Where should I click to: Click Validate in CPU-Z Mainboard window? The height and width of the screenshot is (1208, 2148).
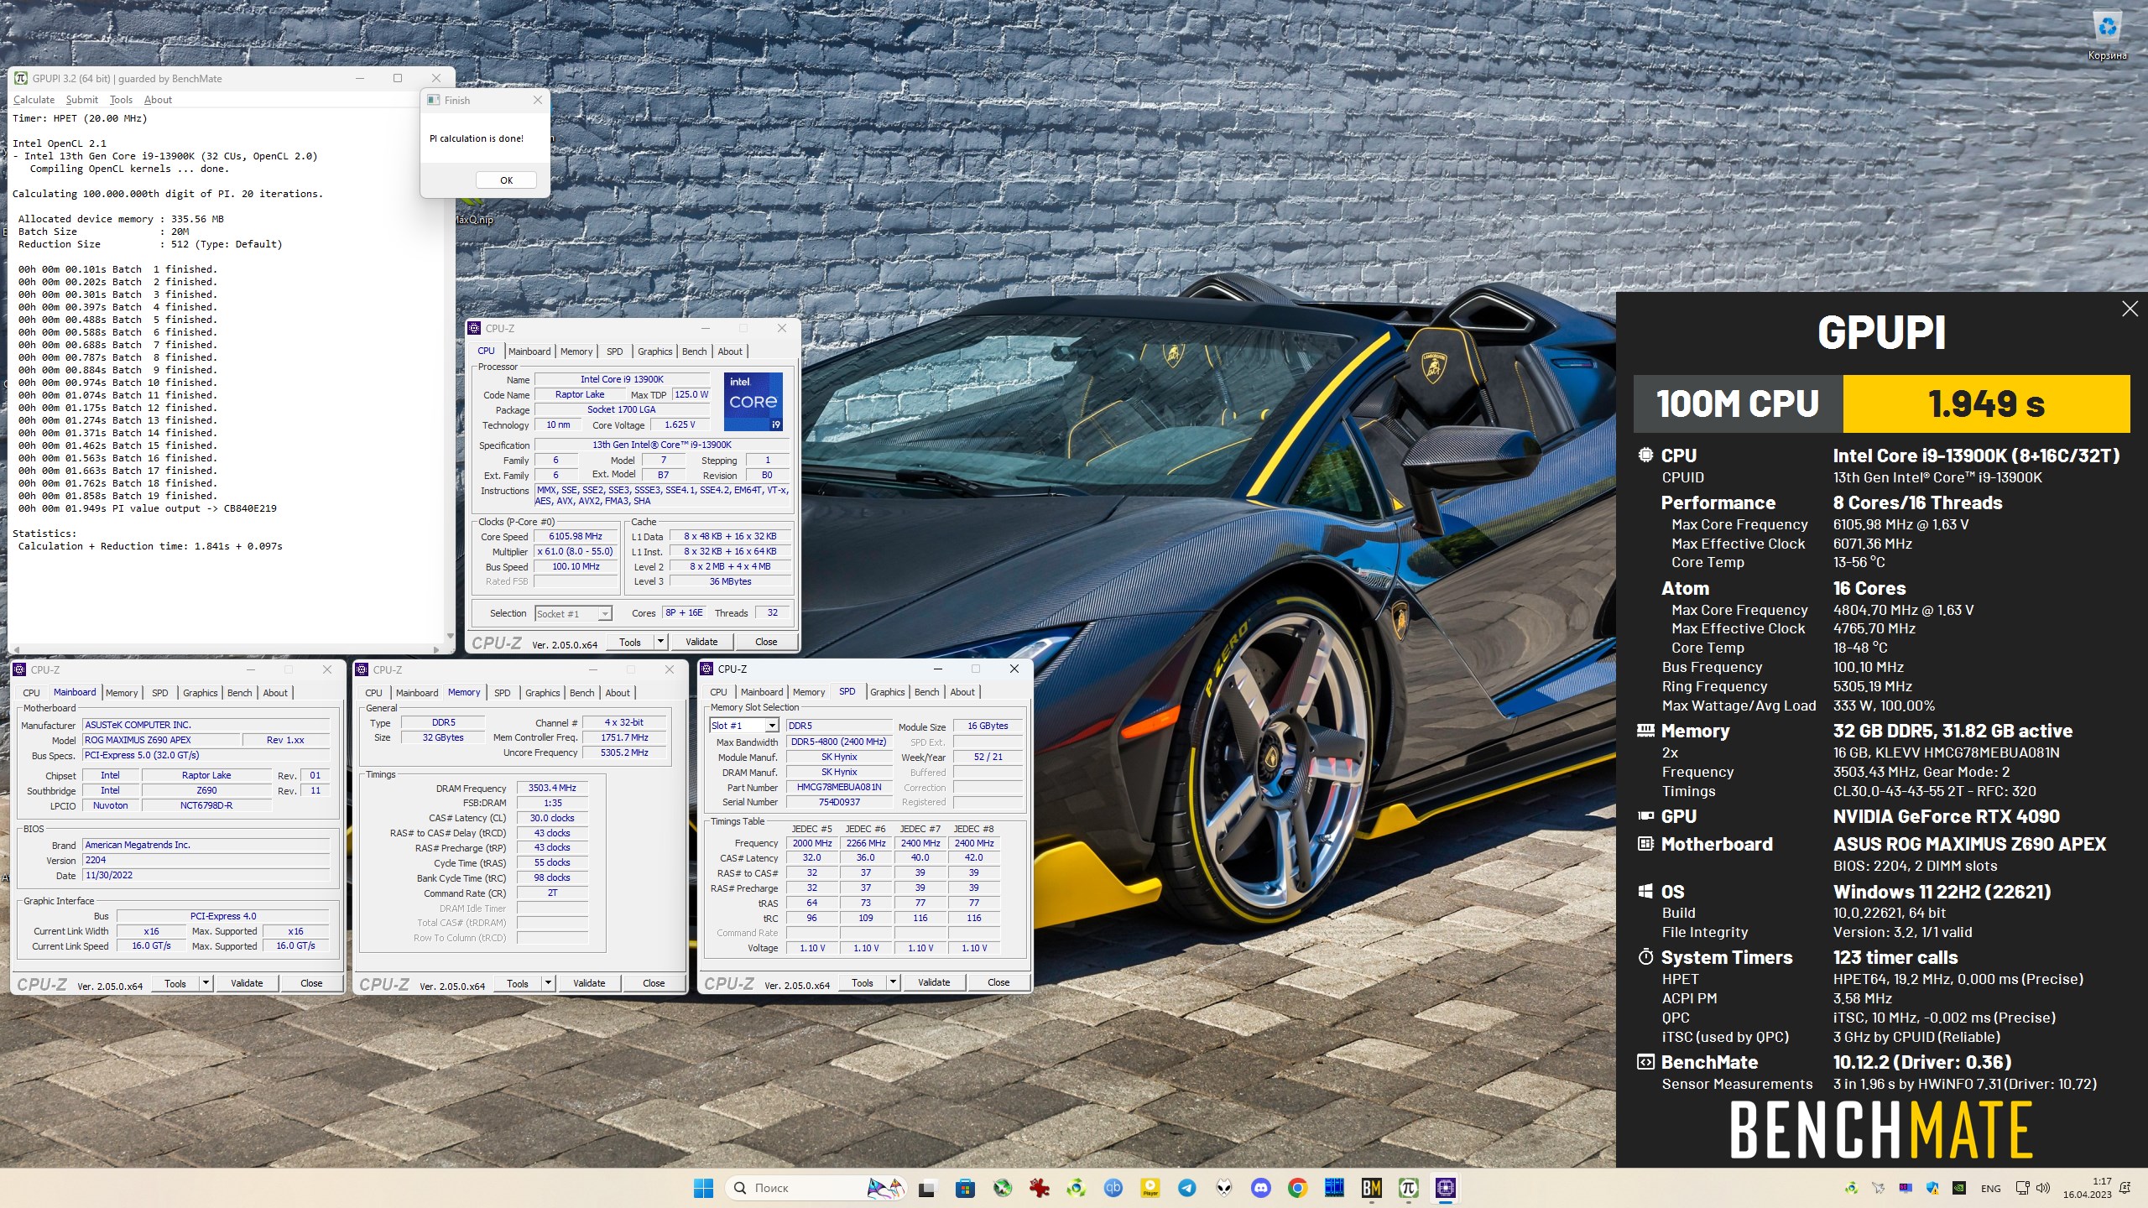247,983
